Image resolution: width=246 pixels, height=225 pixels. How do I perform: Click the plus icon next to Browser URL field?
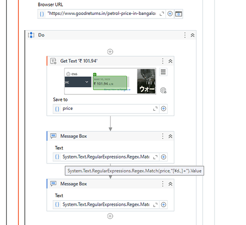(x=170, y=14)
